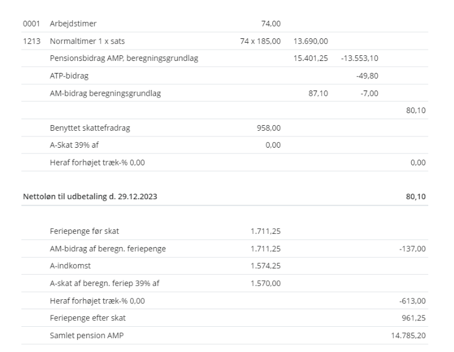454x352 pixels.
Task: Select the 961,25 feriepenge amount
Action: tap(414, 318)
